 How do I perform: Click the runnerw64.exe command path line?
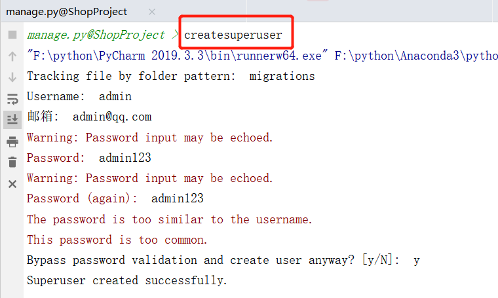[262, 56]
